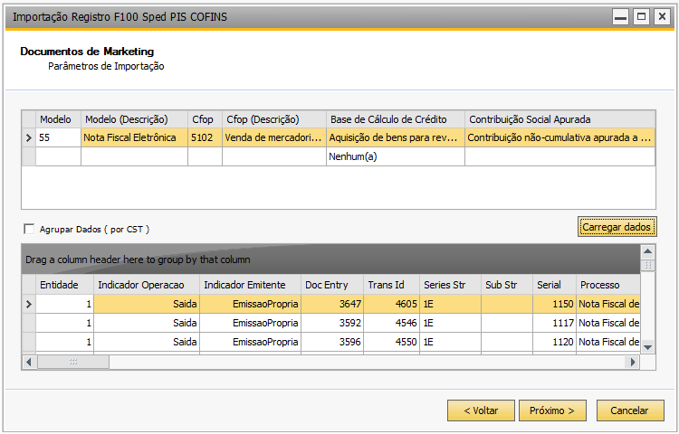Select the Nota Fiscal Eletrônica cell
The image size is (679, 434).
(134, 137)
